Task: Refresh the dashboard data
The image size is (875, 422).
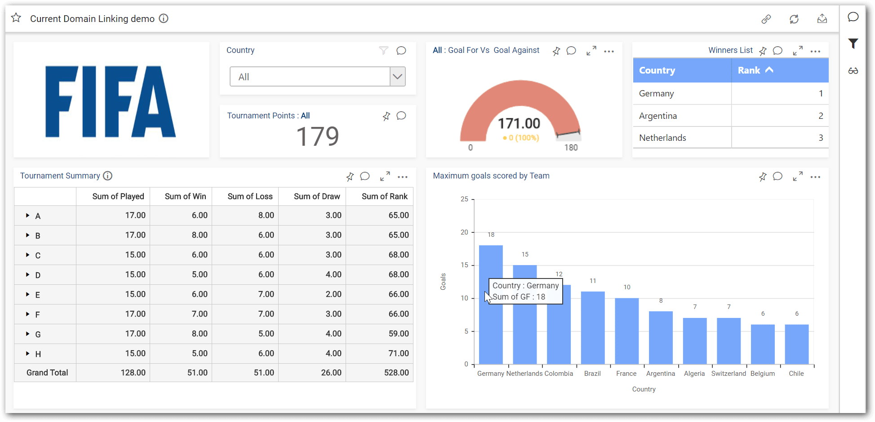Action: point(794,19)
